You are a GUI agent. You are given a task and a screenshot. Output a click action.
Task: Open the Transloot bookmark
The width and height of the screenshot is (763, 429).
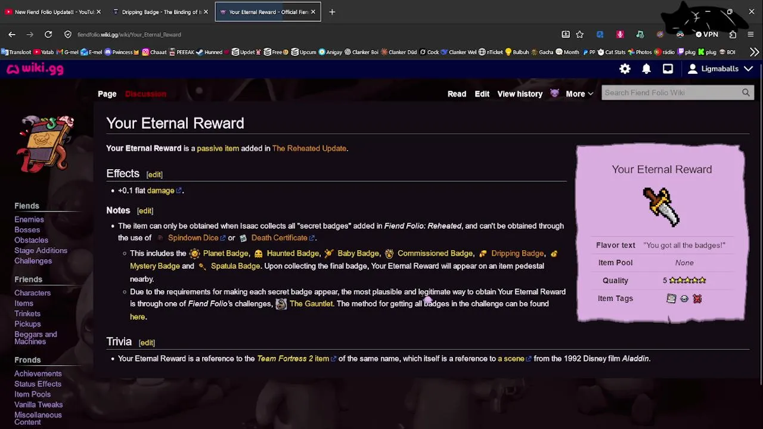pos(16,52)
